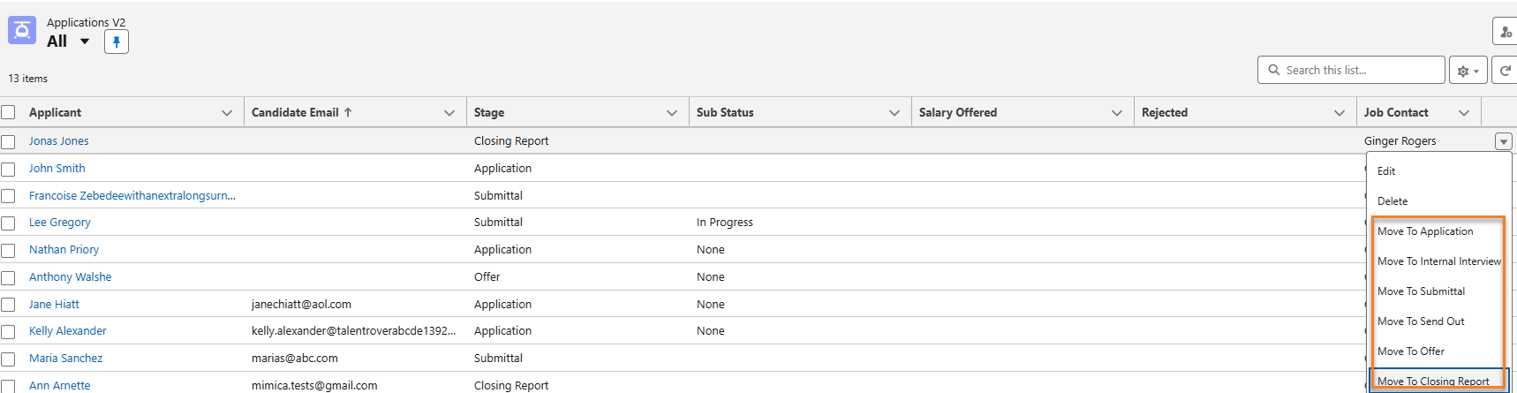1517x393 pixels.
Task: Open Nathan Priory applicant record
Action: coord(64,250)
